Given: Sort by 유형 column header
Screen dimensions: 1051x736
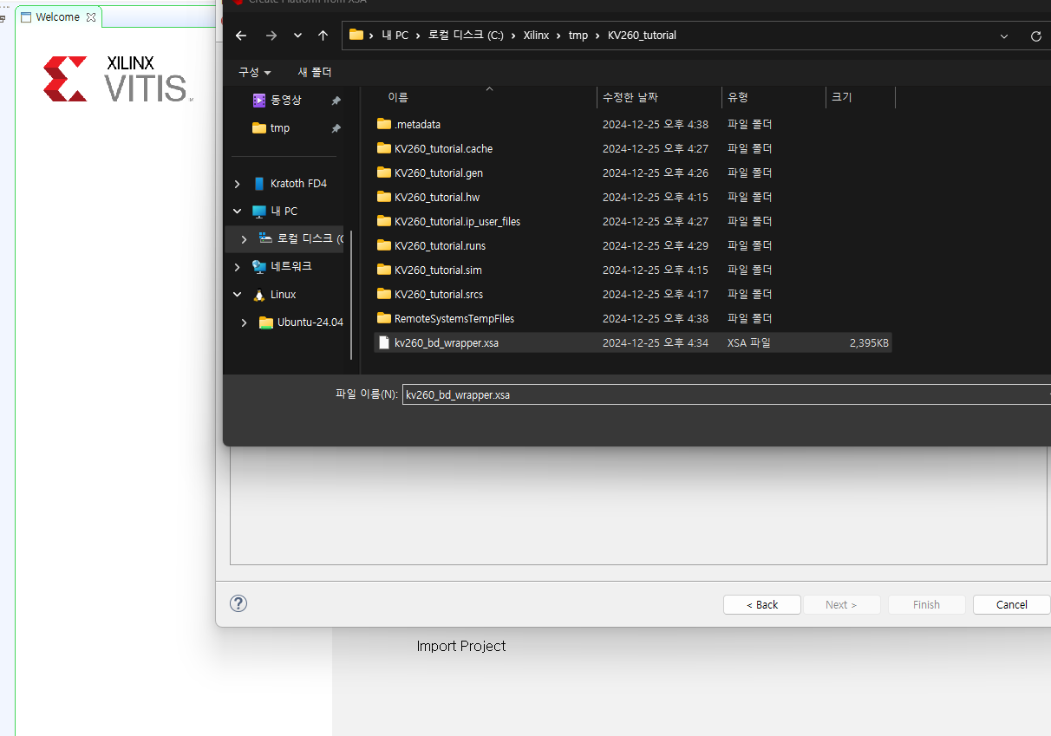Looking at the screenshot, I should pos(738,97).
